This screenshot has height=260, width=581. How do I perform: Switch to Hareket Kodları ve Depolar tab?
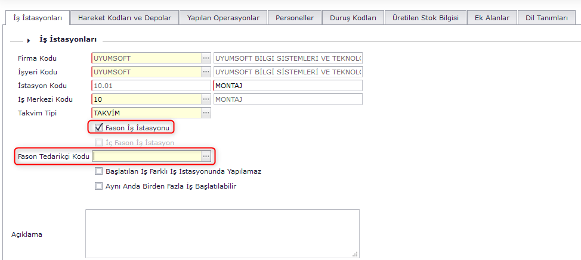125,18
